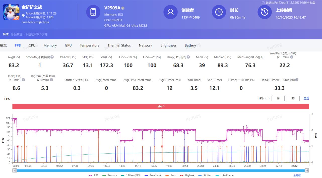Open the Battery tab
The height and width of the screenshot is (178, 322).
coord(190,45)
